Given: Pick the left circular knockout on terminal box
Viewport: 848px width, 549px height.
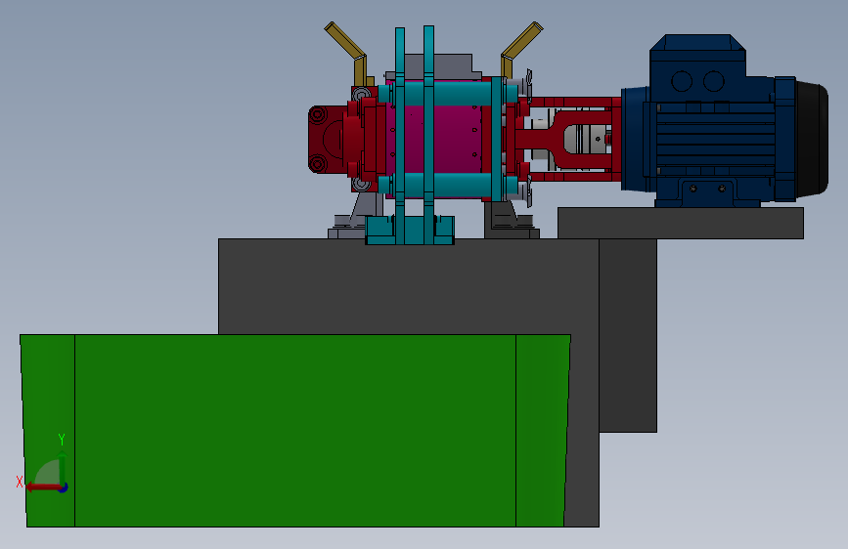Looking at the screenshot, I should (682, 82).
